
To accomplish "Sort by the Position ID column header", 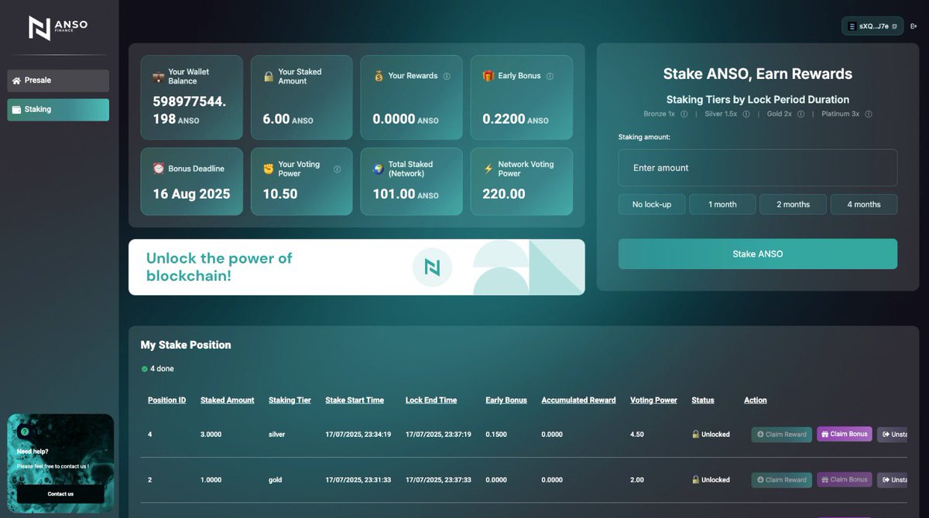I will coord(167,400).
